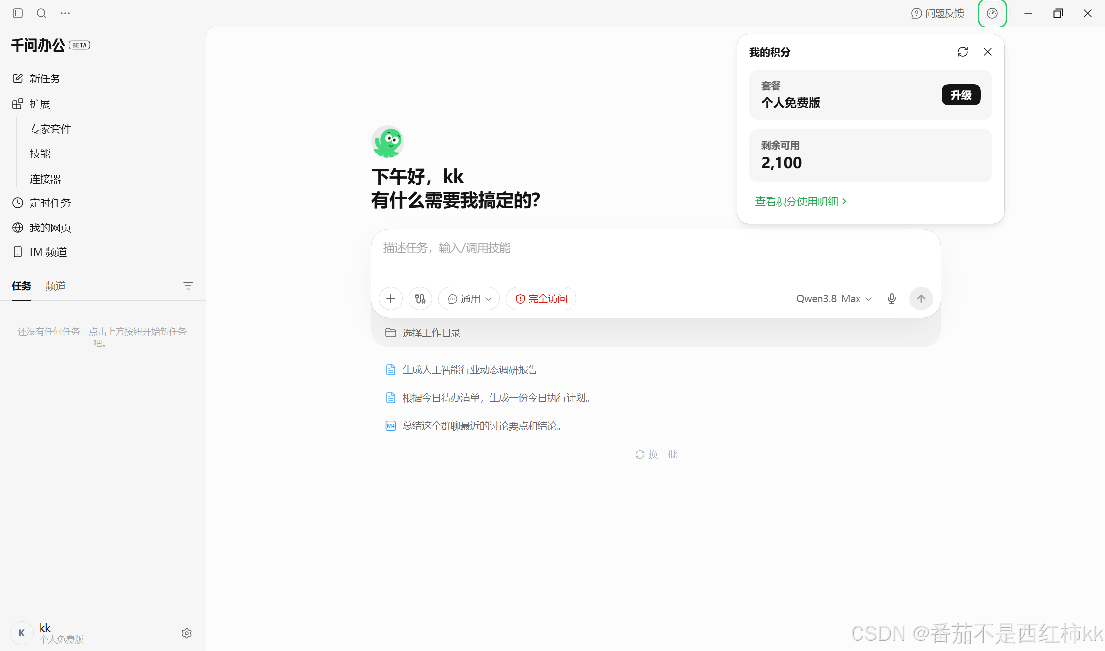The height and width of the screenshot is (651, 1105).
Task: Choose 选择工作目录 folder
Action: 423,333
